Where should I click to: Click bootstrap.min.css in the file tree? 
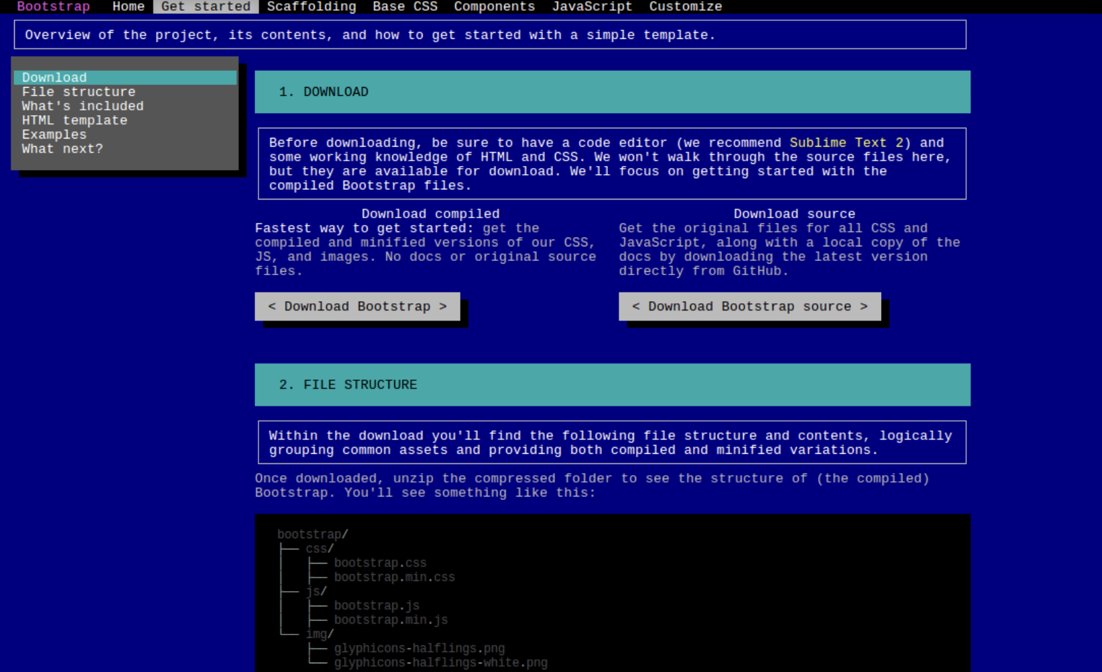(x=394, y=577)
